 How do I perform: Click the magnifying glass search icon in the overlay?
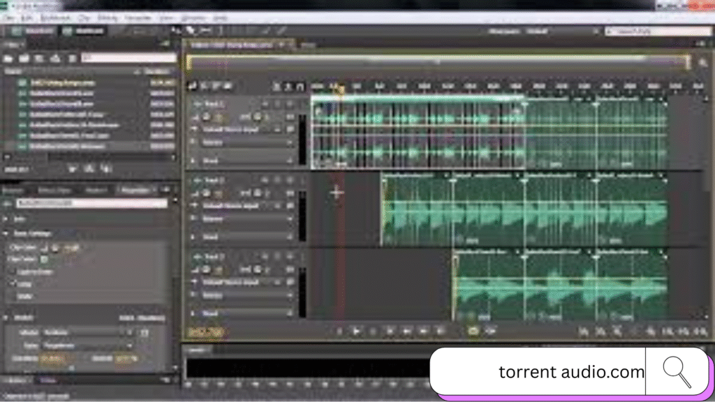point(676,372)
